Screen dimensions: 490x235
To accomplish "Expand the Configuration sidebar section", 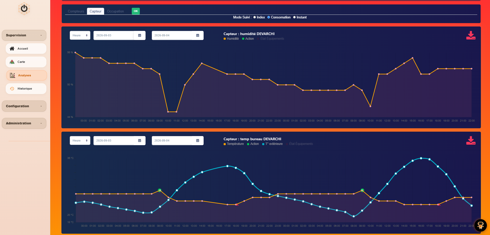I will (x=24, y=106).
